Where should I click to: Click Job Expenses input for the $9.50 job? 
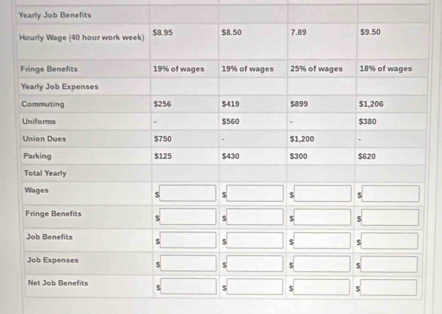(x=392, y=264)
